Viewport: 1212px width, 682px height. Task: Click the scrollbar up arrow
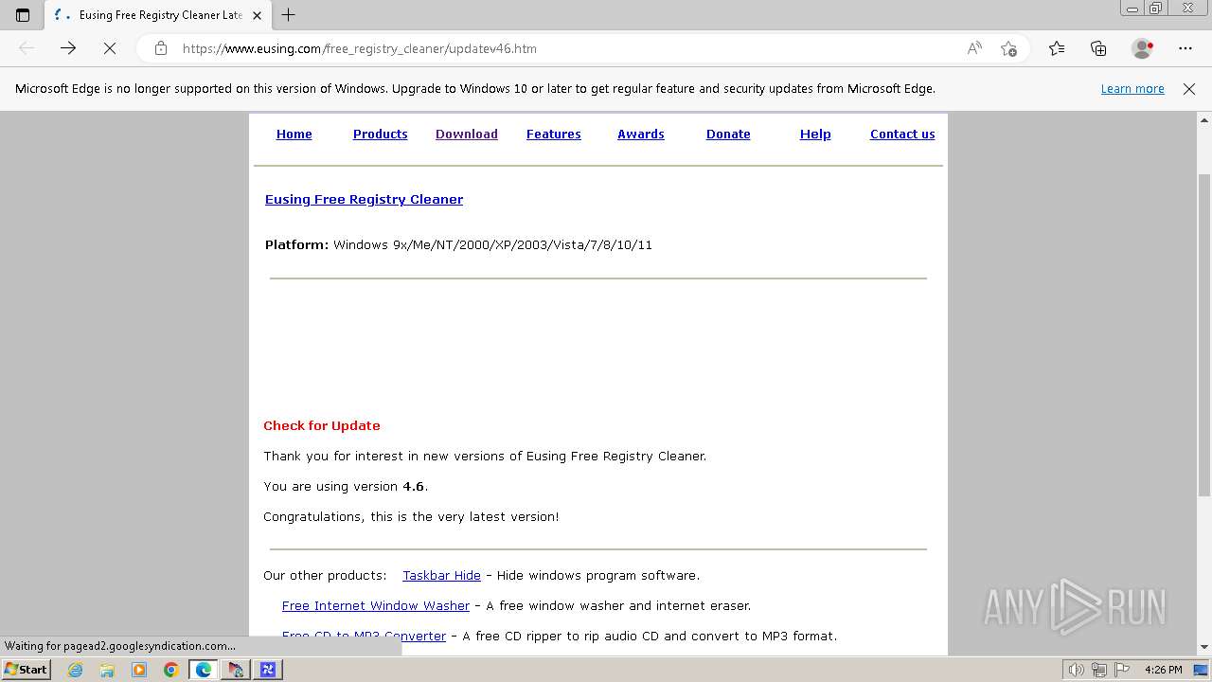[x=1204, y=120]
